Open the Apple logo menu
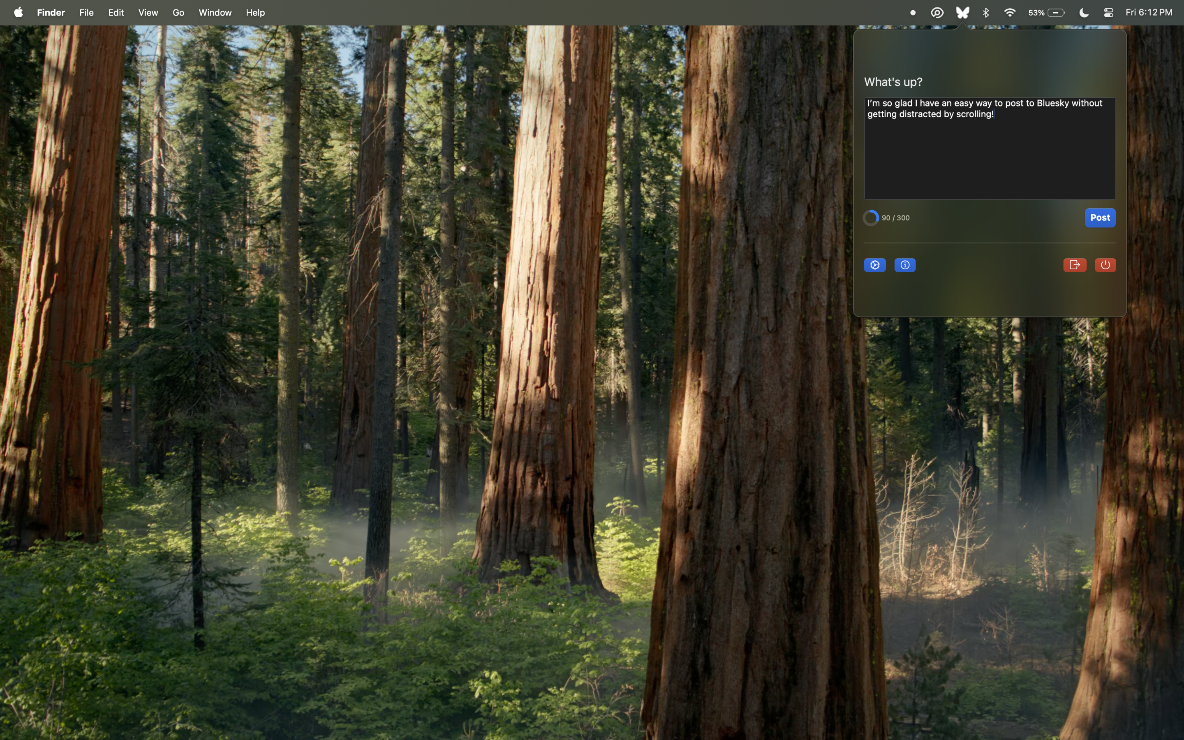The width and height of the screenshot is (1184, 740). 18,13
